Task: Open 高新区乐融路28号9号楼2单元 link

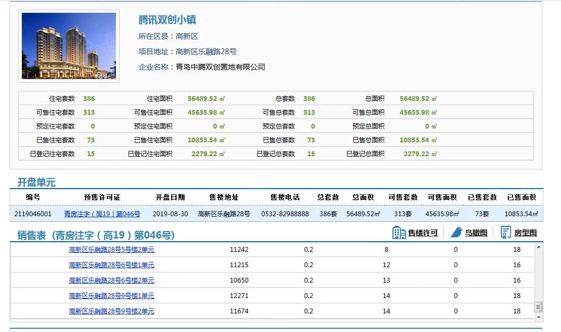Action: point(112,311)
